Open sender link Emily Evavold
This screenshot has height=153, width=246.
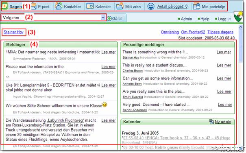pyautogui.click(x=133, y=97)
